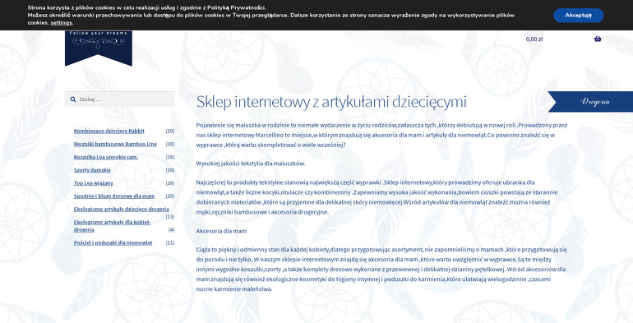
Task: Open the Spodnie i bluzy dresowe dla mam category
Action: click(x=114, y=196)
